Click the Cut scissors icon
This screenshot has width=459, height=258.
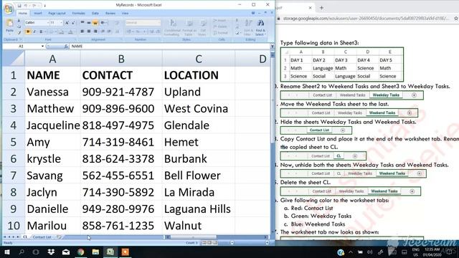(x=19, y=21)
